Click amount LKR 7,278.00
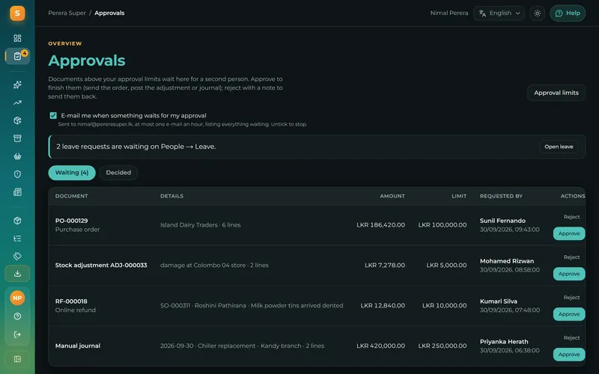599x374 pixels. coord(385,266)
